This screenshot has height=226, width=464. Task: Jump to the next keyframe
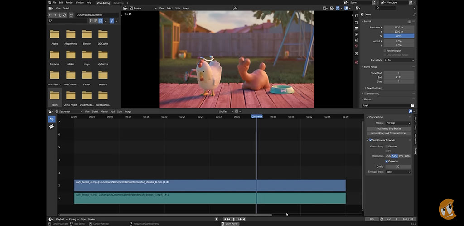pyautogui.click(x=240, y=219)
